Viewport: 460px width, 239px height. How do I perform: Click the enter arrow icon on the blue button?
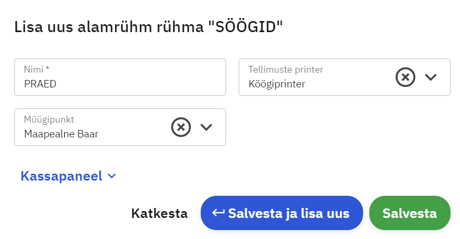[219, 213]
